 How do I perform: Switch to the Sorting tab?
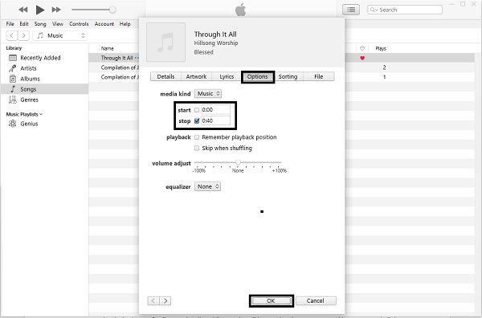pos(288,76)
